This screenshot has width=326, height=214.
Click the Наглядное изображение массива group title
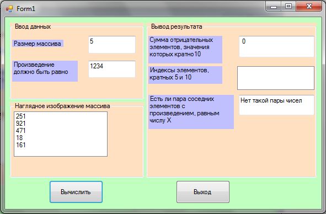coord(62,106)
